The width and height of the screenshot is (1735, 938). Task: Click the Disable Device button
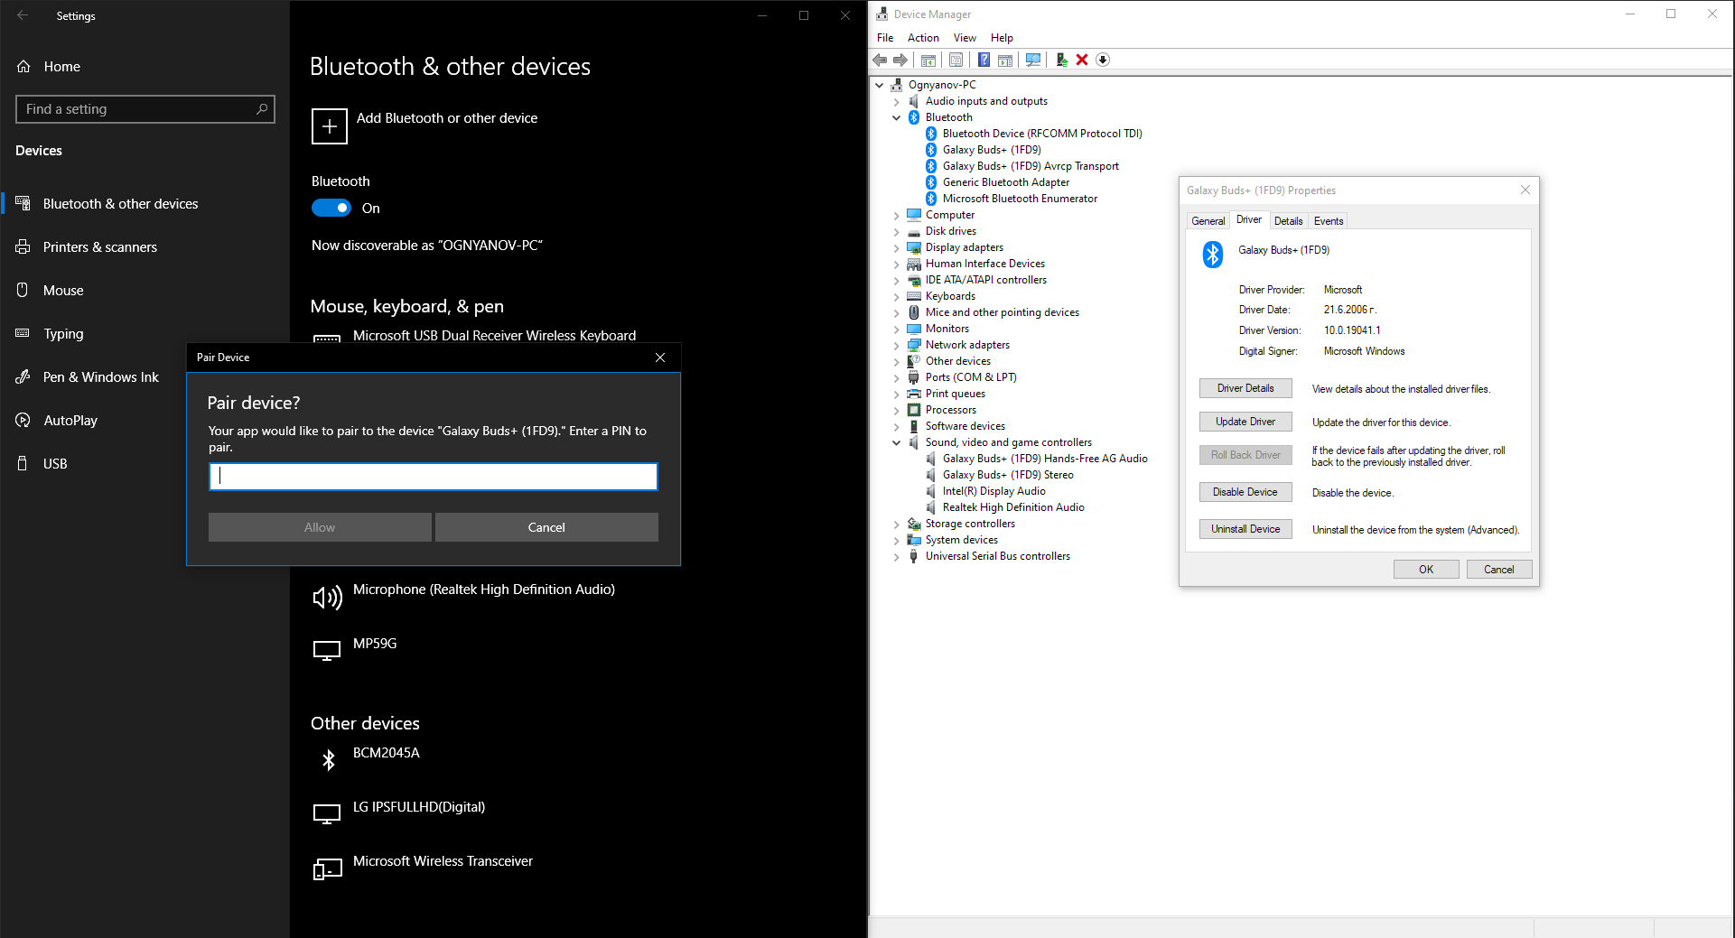click(x=1245, y=492)
